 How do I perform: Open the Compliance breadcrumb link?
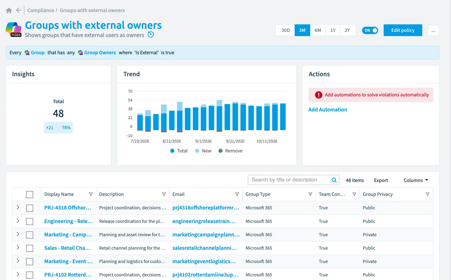(x=41, y=10)
